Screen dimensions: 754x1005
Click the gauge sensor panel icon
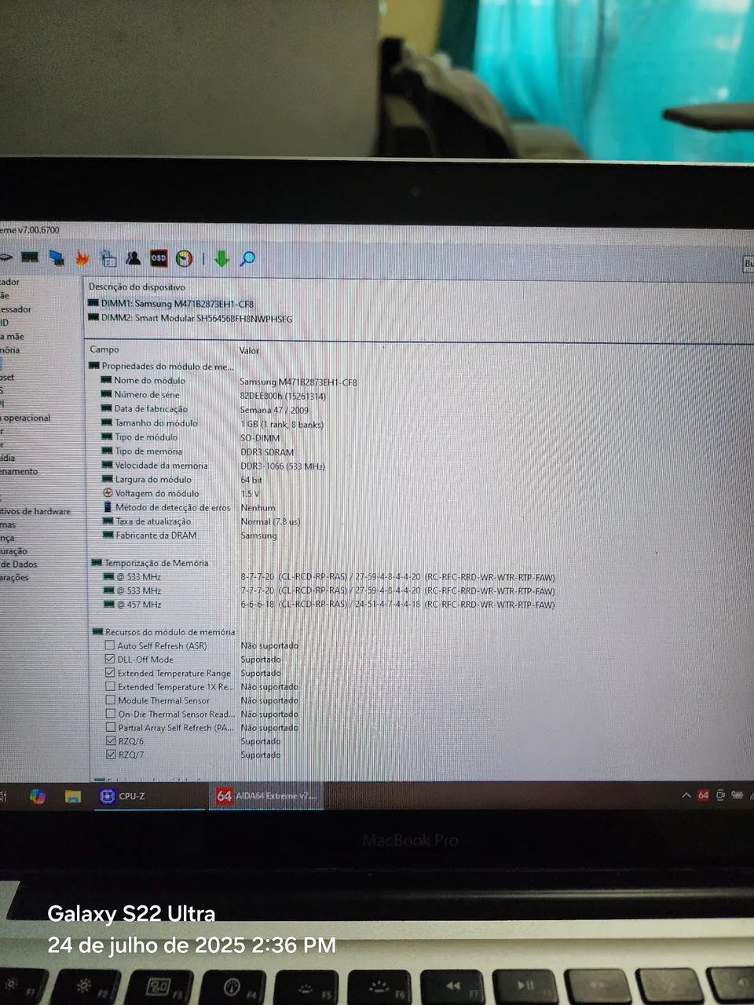[x=185, y=258]
